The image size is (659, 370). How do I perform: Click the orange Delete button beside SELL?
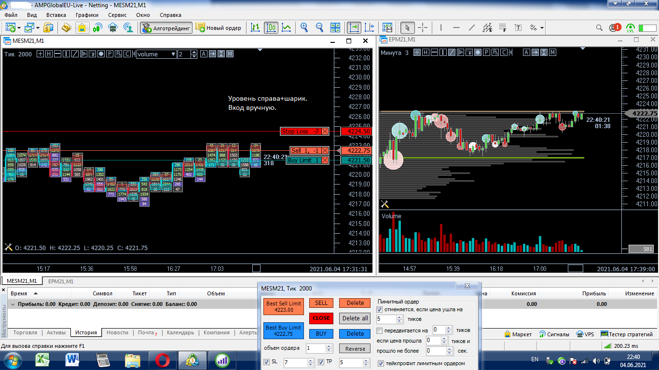click(x=355, y=303)
